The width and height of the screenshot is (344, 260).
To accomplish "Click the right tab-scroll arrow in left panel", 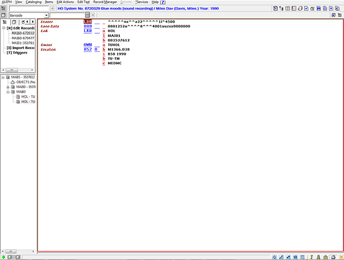I will click(33, 22).
